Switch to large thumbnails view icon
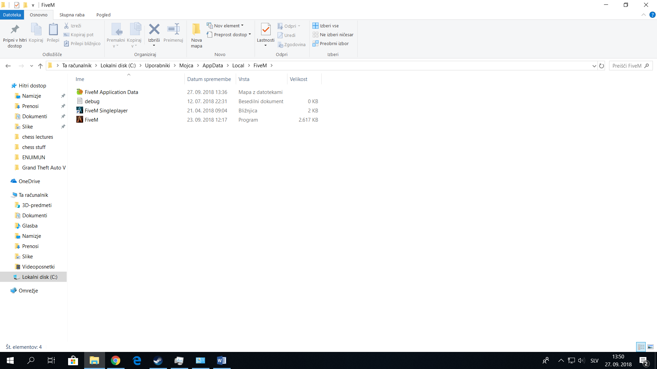 (x=650, y=347)
